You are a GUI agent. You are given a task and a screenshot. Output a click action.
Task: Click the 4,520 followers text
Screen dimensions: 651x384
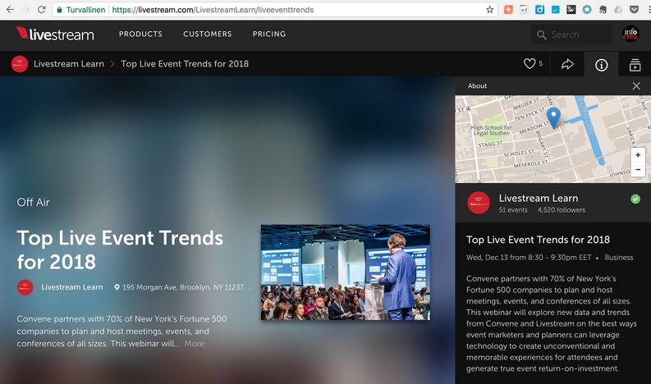point(562,210)
